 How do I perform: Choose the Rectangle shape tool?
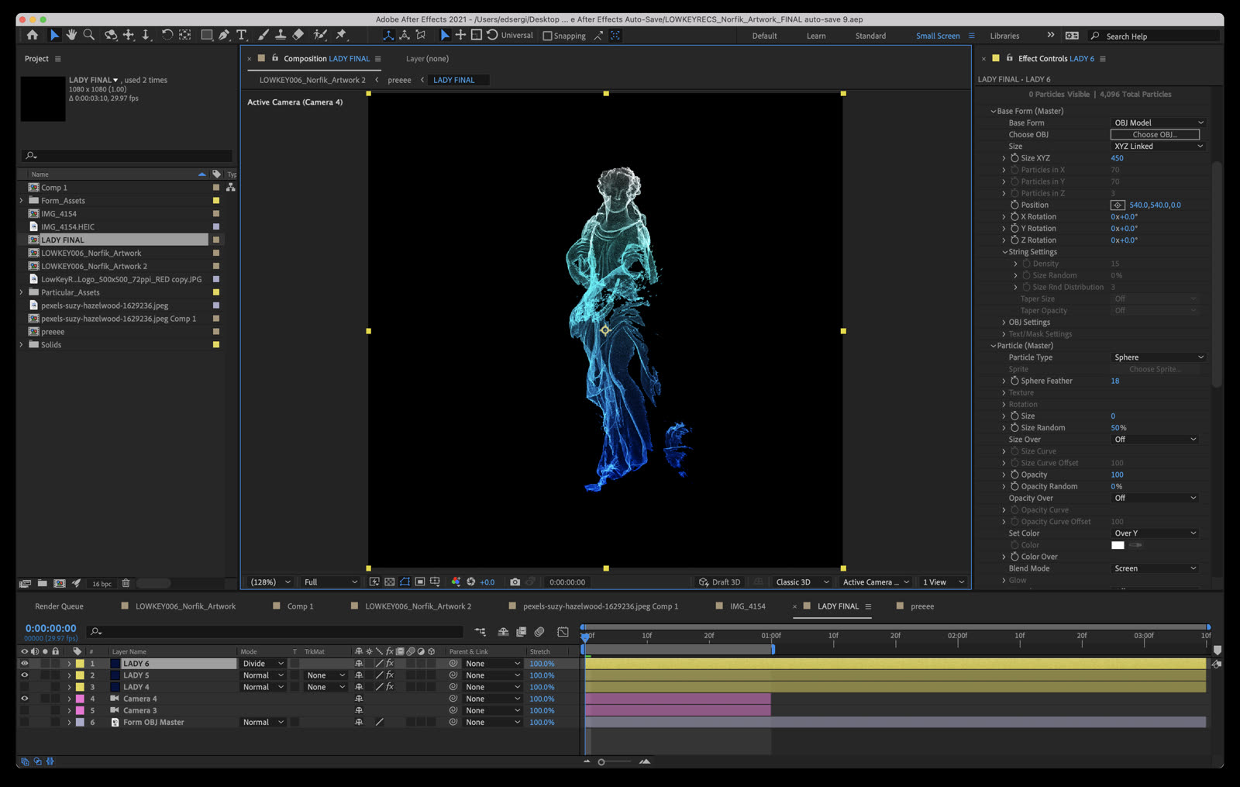(x=206, y=35)
